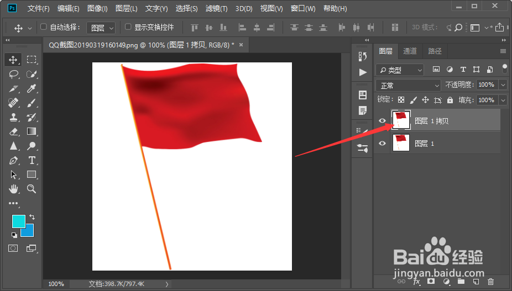
Task: Click the search icon in options bar
Action: [458, 28]
